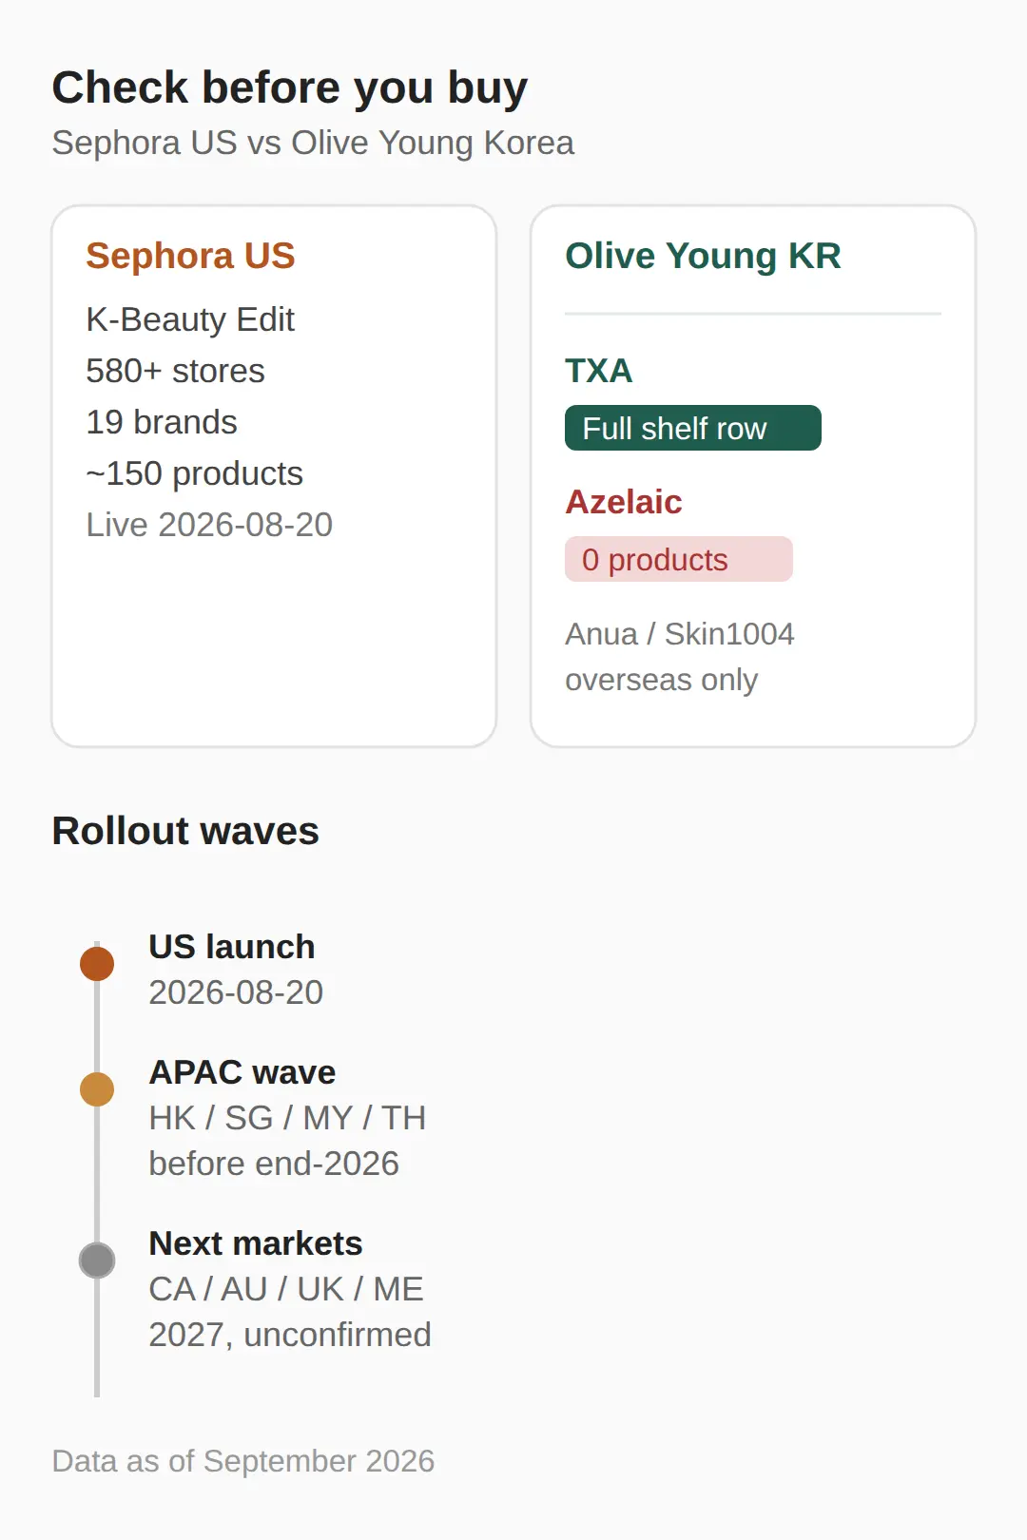Click the '~150 products' line
Screen dimensions: 1027x1540
(x=194, y=473)
